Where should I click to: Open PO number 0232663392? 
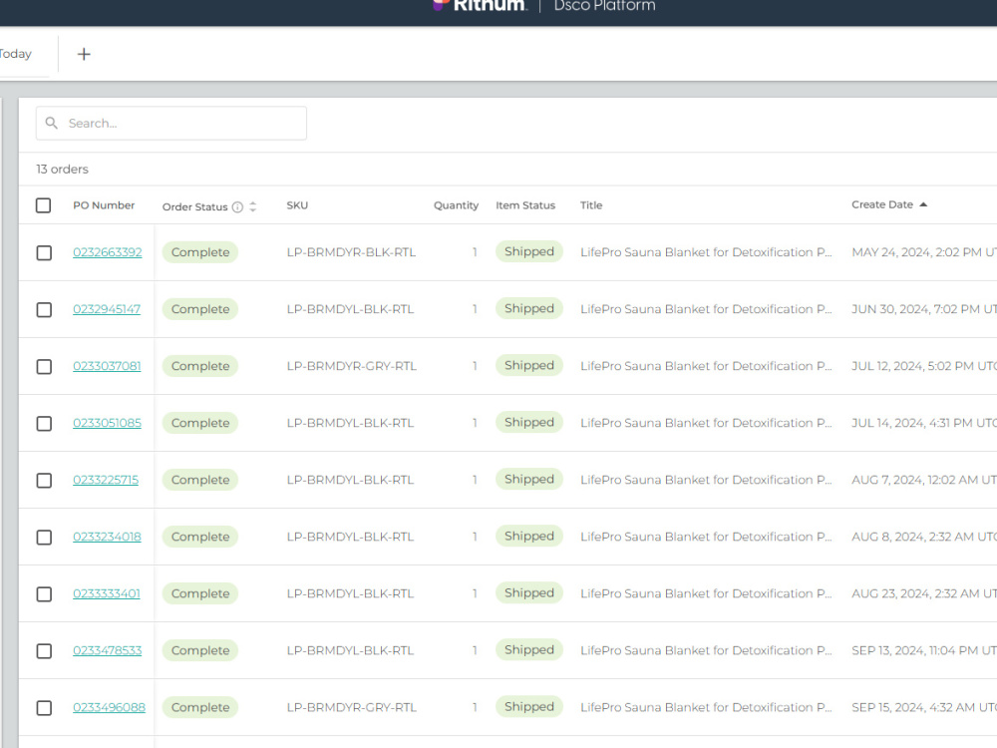coord(108,252)
